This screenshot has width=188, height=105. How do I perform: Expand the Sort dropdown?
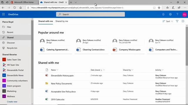pyautogui.click(x=168, y=21)
